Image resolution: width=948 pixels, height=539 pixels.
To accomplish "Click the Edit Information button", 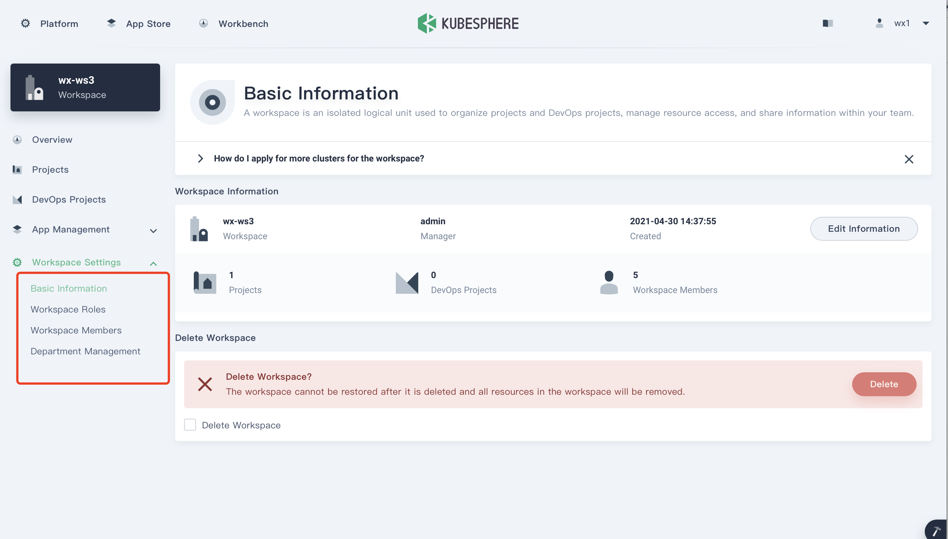I will tap(863, 229).
